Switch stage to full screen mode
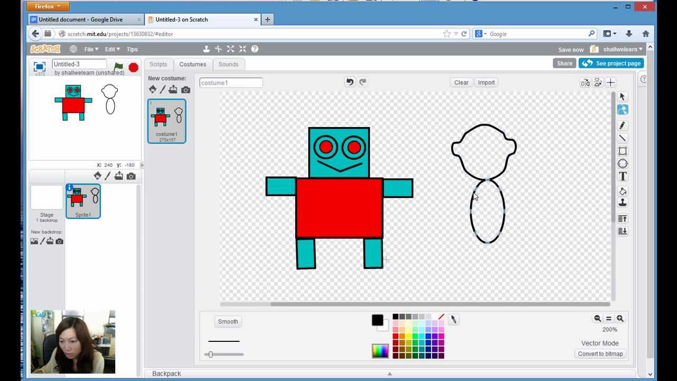This screenshot has height=381, width=677. pos(40,67)
